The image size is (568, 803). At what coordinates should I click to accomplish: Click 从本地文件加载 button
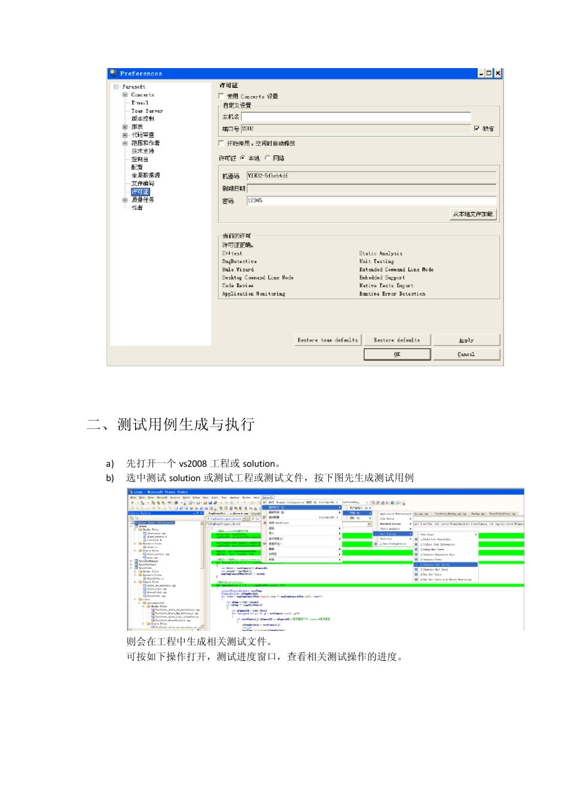[x=472, y=214]
